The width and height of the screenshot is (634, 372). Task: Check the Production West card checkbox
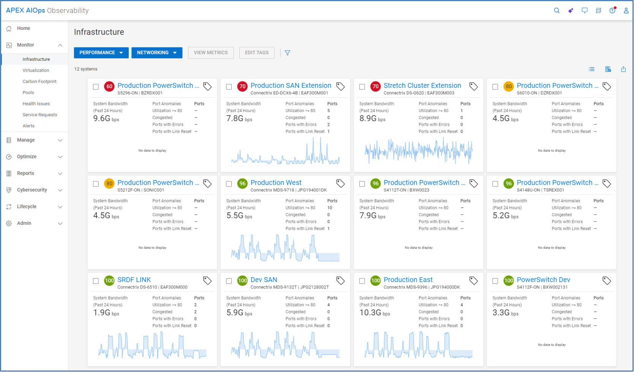(229, 184)
